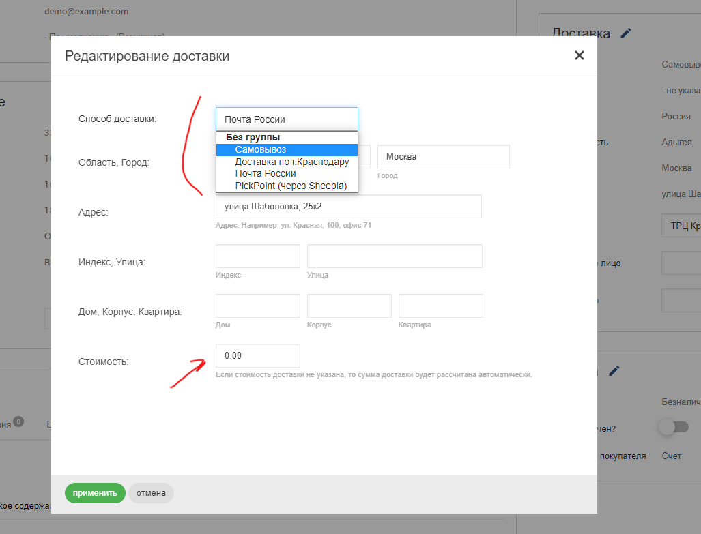Image resolution: width=701 pixels, height=534 pixels.
Task: Click the Адрес field with улица Шаболовка
Action: 348,207
